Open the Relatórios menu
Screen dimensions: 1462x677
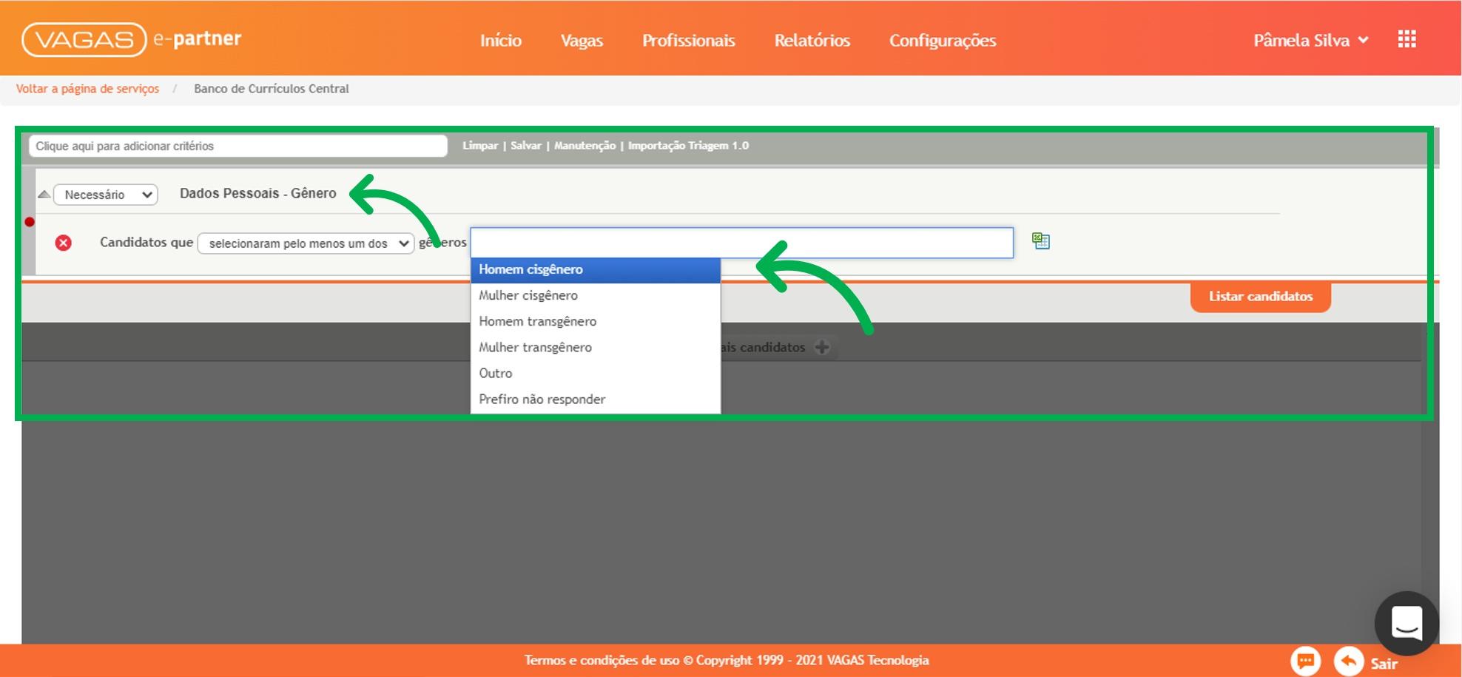click(x=812, y=40)
